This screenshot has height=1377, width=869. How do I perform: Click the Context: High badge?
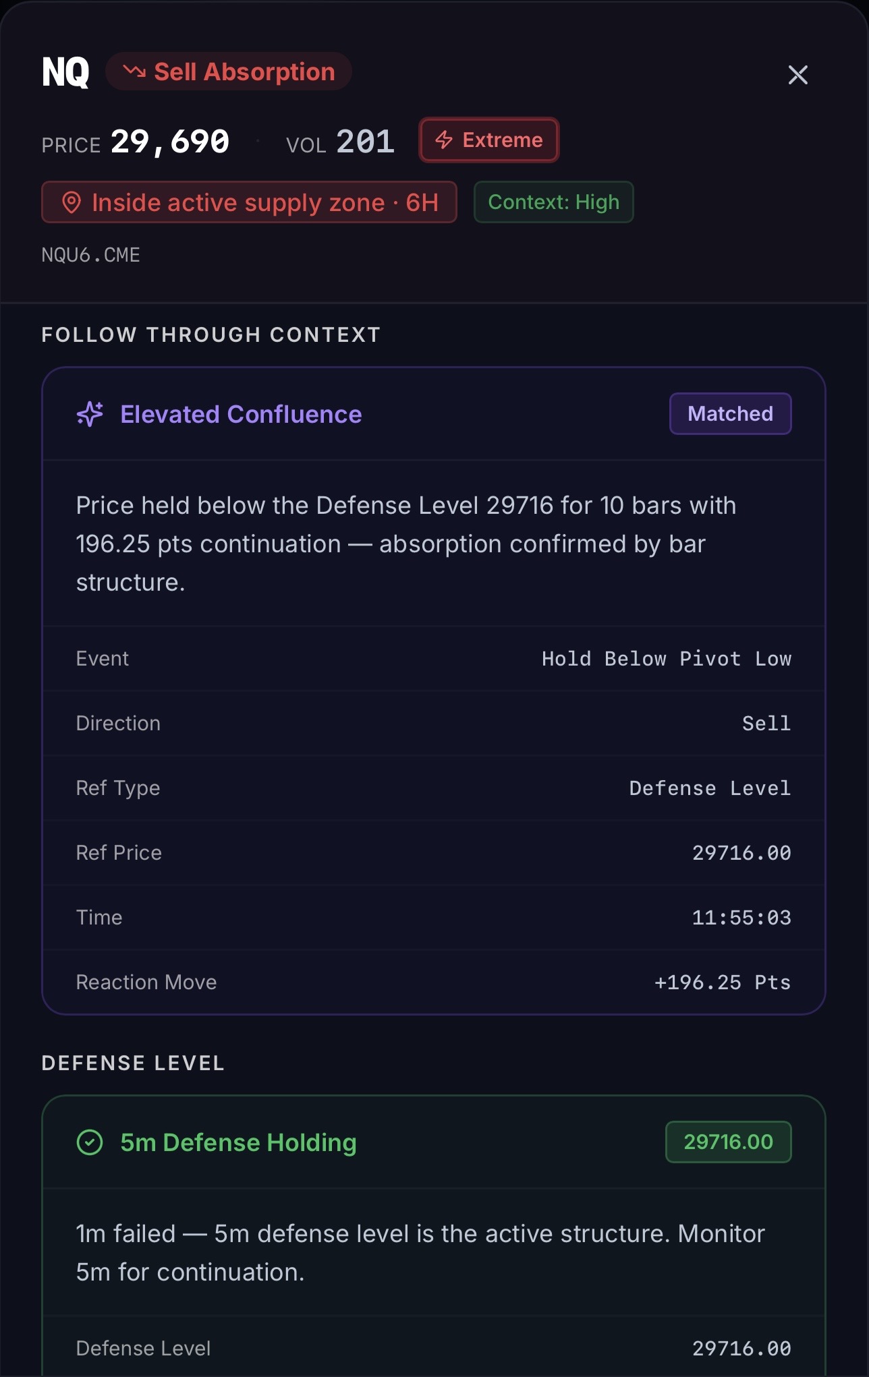pyautogui.click(x=553, y=202)
